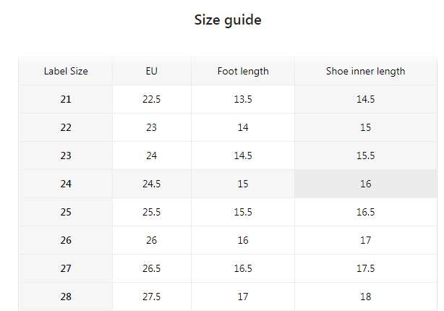
Task: Click shoe inner length 14.5 cell
Action: (x=365, y=99)
